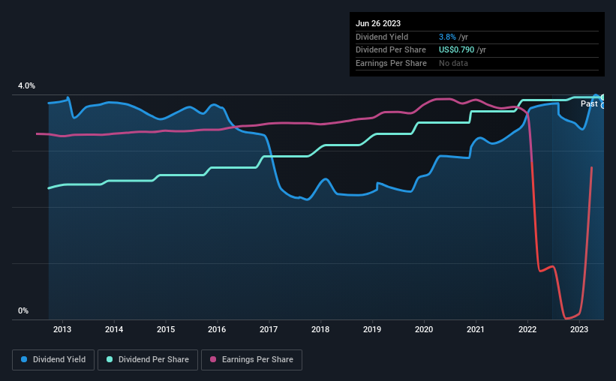Image resolution: width=616 pixels, height=381 pixels.
Task: Click the 2020 x-axis label
Action: click(424, 329)
